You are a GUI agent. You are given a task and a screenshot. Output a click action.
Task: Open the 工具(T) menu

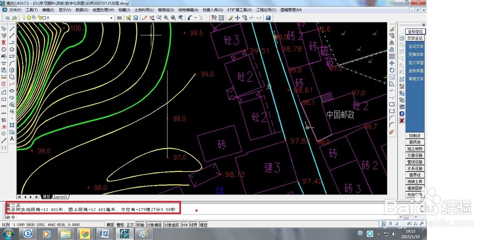click(x=31, y=10)
